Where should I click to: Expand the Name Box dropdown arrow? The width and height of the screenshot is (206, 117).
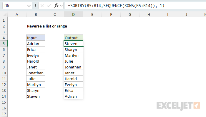coord(29,6)
